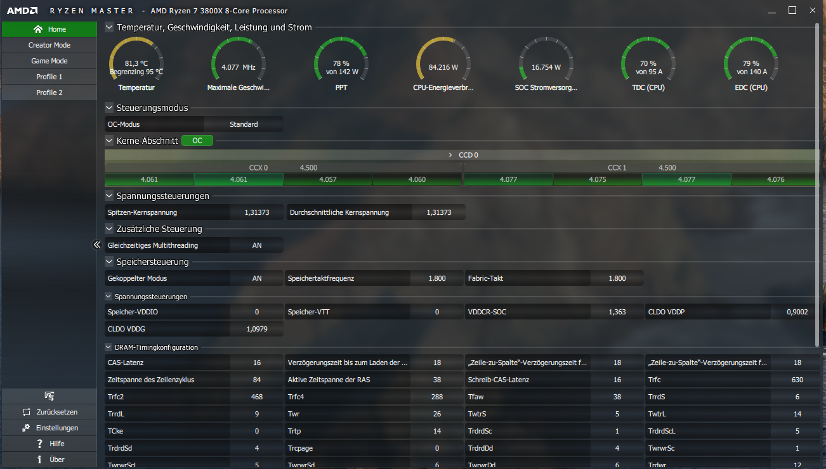
Task: Click the vertical scrollbar on right
Action: [x=817, y=185]
